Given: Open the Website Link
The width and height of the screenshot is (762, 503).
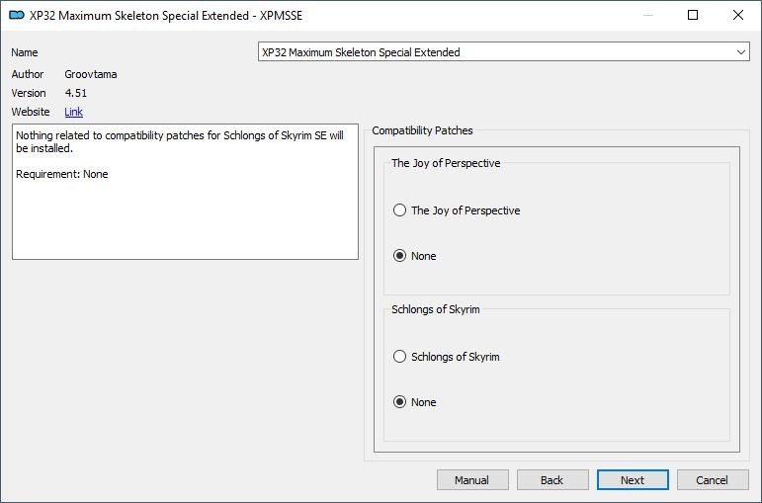Looking at the screenshot, I should pos(73,112).
